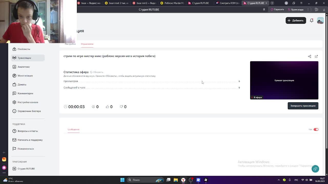Click the Спросить button in browser toolbar
The image size is (328, 184).
pyautogui.click(x=277, y=9)
